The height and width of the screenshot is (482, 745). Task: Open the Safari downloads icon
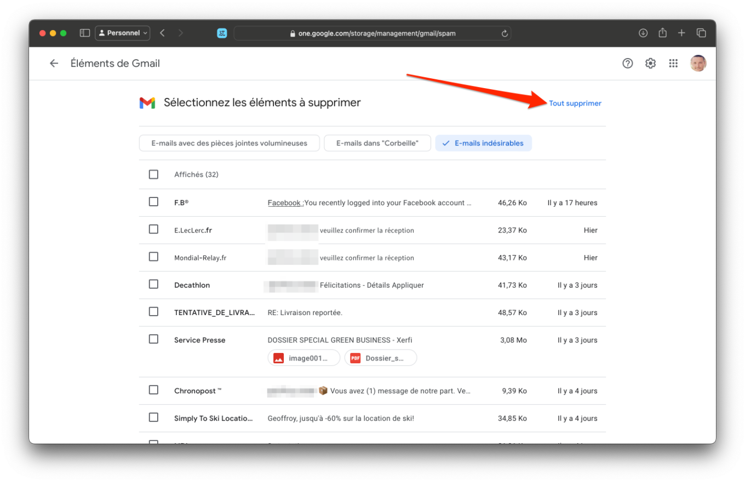pos(643,33)
